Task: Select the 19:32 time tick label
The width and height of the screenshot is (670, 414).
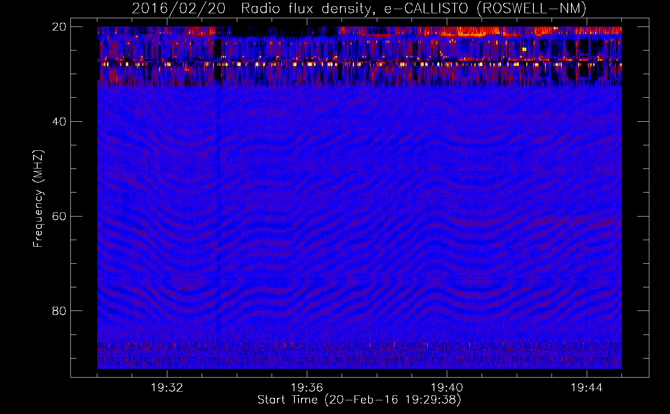Action: coord(167,388)
